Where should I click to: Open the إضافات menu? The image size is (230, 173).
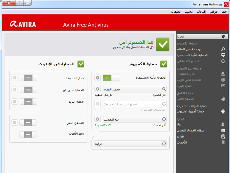point(201,12)
